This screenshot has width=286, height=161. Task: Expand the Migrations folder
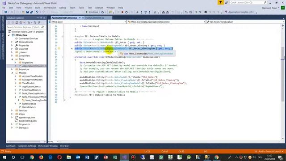tap(15, 63)
